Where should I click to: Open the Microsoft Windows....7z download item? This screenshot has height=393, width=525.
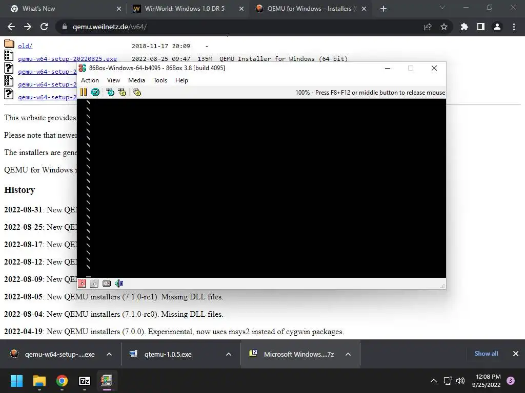click(292, 354)
